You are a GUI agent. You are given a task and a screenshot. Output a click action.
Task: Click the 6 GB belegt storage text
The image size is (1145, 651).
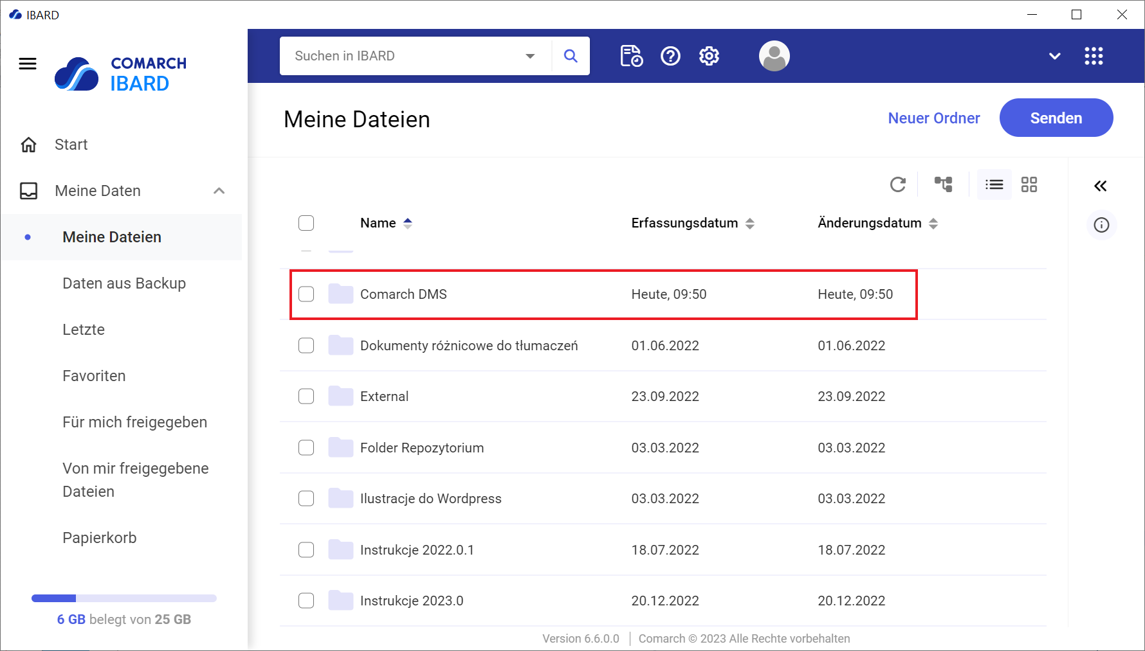click(x=124, y=620)
